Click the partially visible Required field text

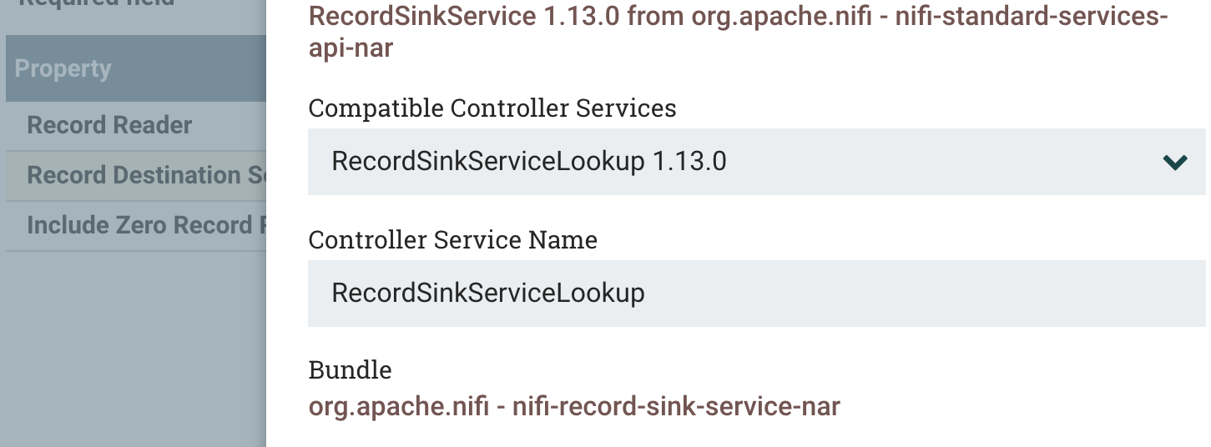[96, 3]
